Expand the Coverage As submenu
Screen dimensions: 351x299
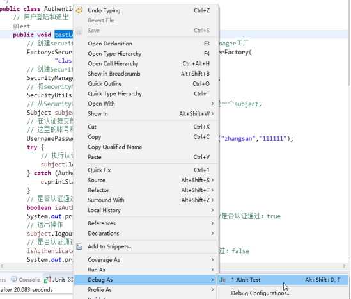[x=146, y=260]
